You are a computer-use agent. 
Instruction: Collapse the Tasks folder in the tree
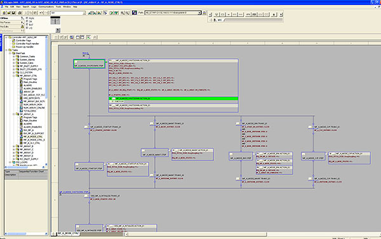pos(6,50)
